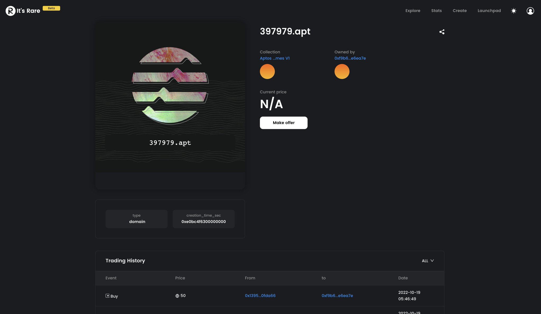Image resolution: width=541 pixels, height=314 pixels.
Task: Open the Stats menu item
Action: pyautogui.click(x=436, y=11)
